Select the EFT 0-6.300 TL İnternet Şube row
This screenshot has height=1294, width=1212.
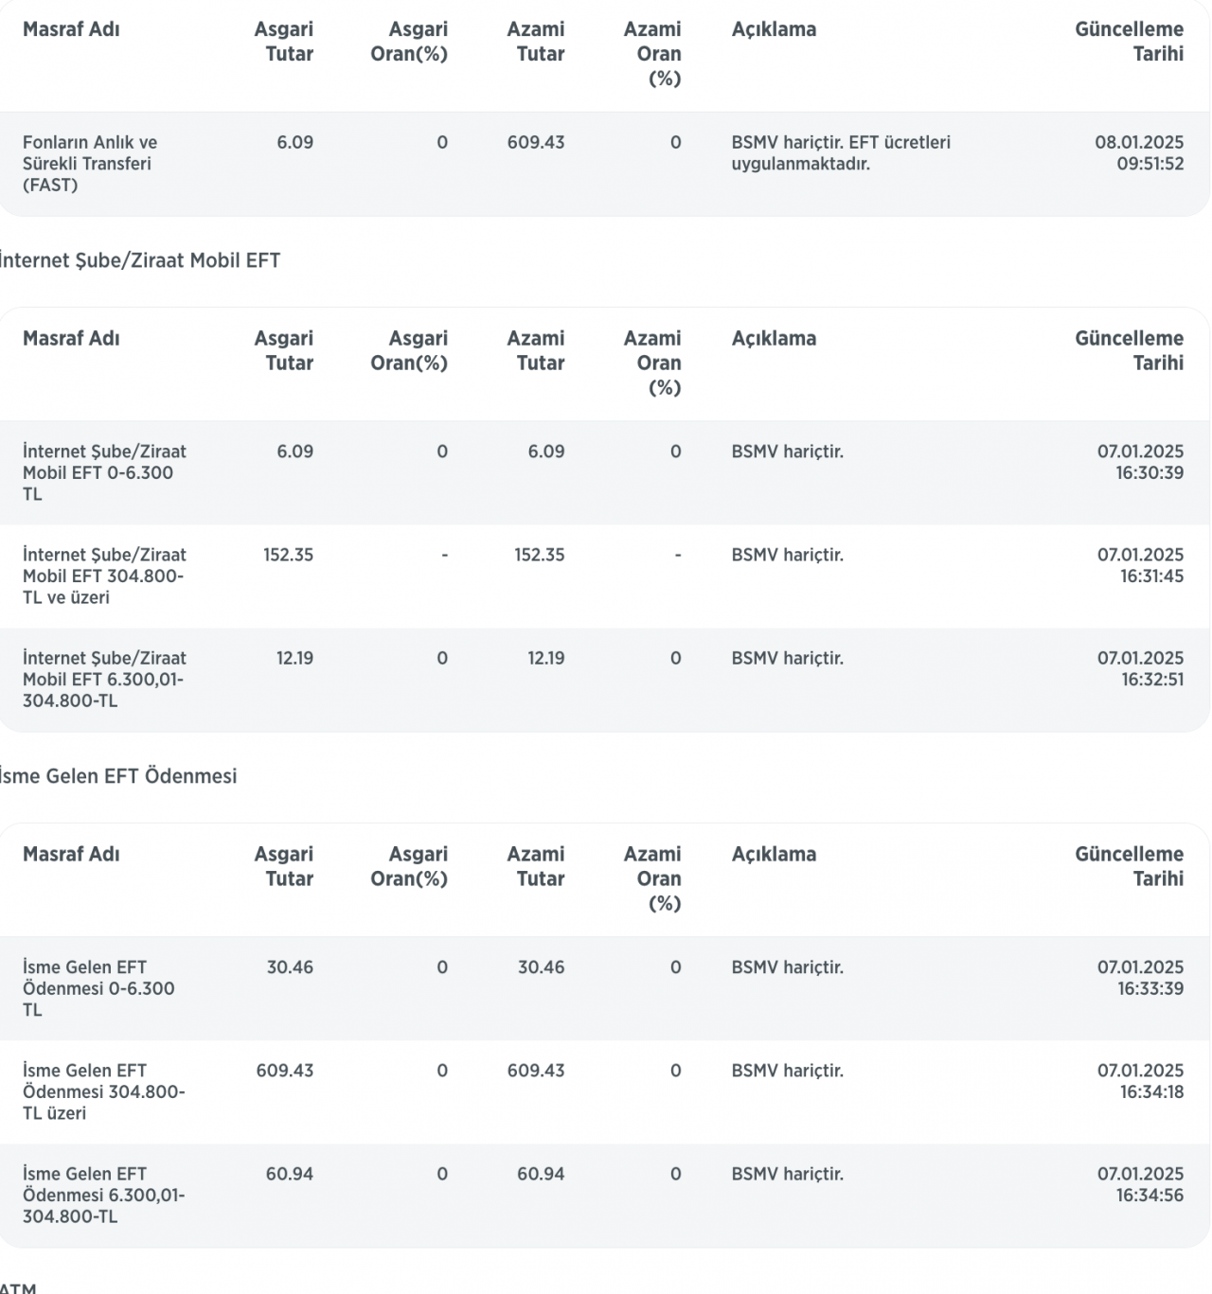tap(604, 473)
